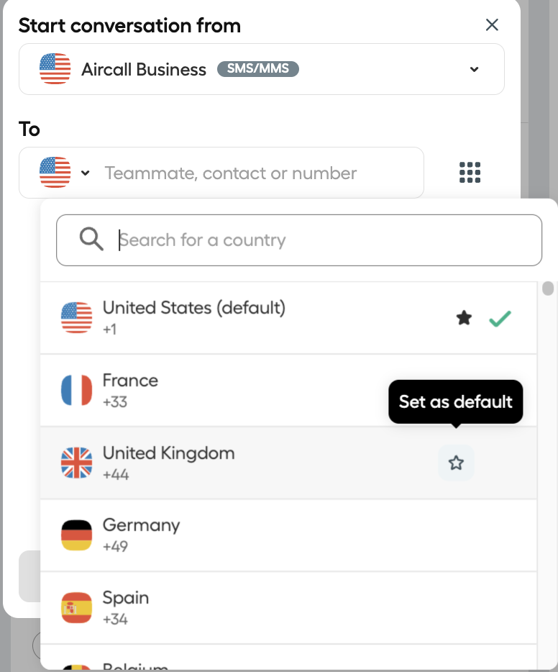Click the Germany flag icon
The width and height of the screenshot is (558, 672).
point(77,535)
